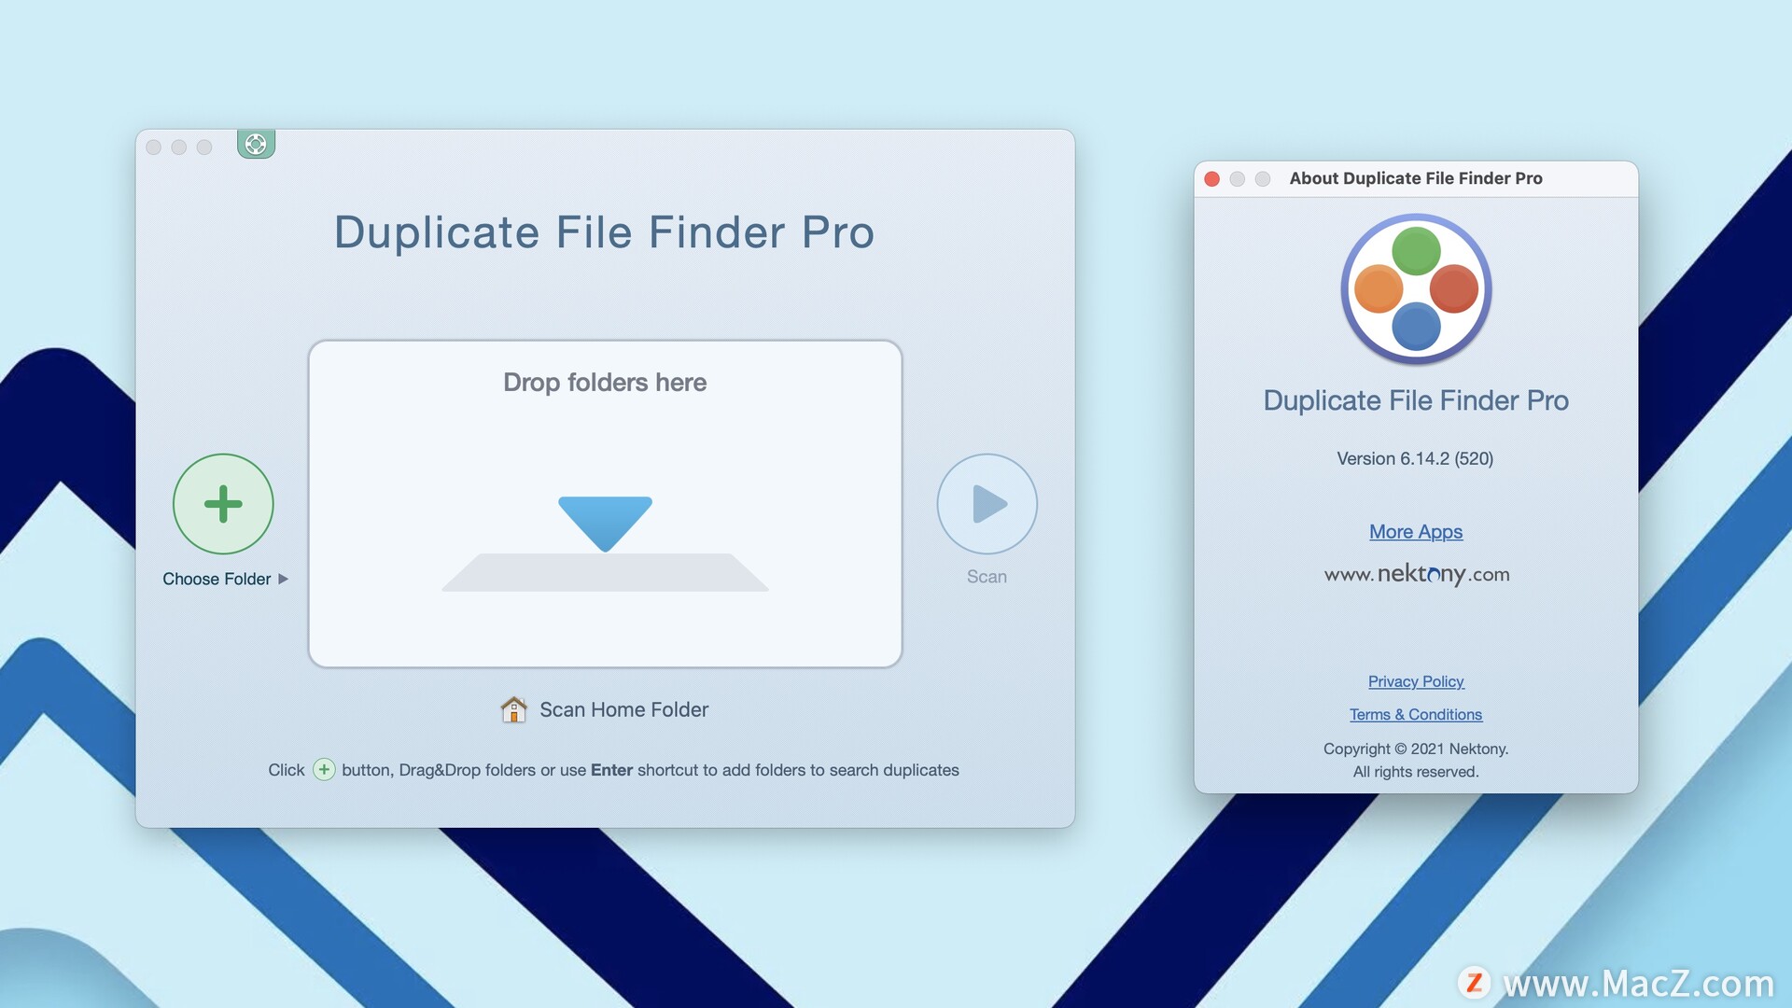Screen dimensions: 1792x1008
Task: Click the About window yellow minimize button
Action: [x=1239, y=178]
